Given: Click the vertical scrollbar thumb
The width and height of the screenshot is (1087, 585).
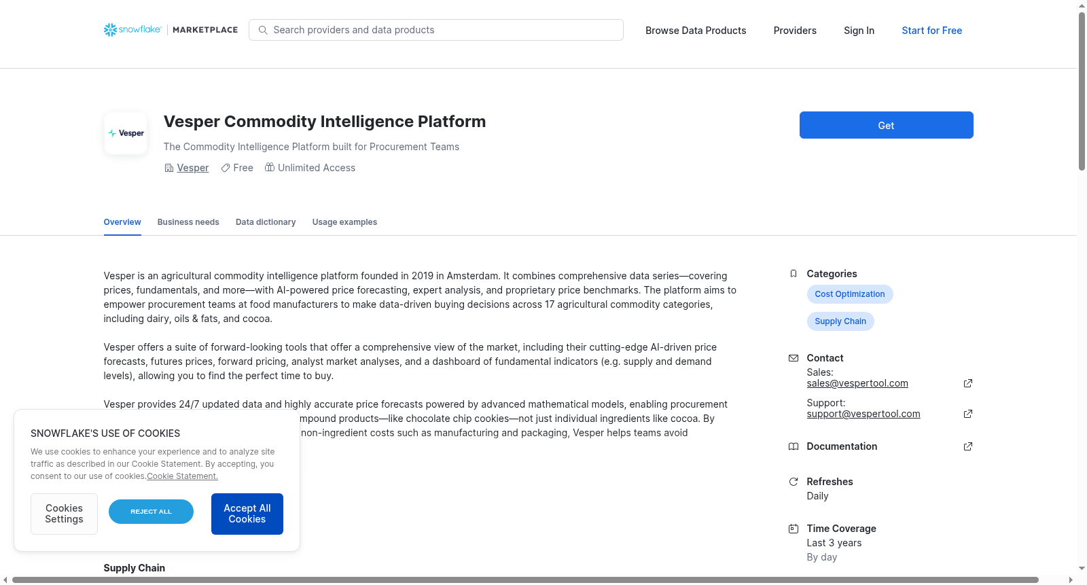Looking at the screenshot, I should (x=1082, y=91).
